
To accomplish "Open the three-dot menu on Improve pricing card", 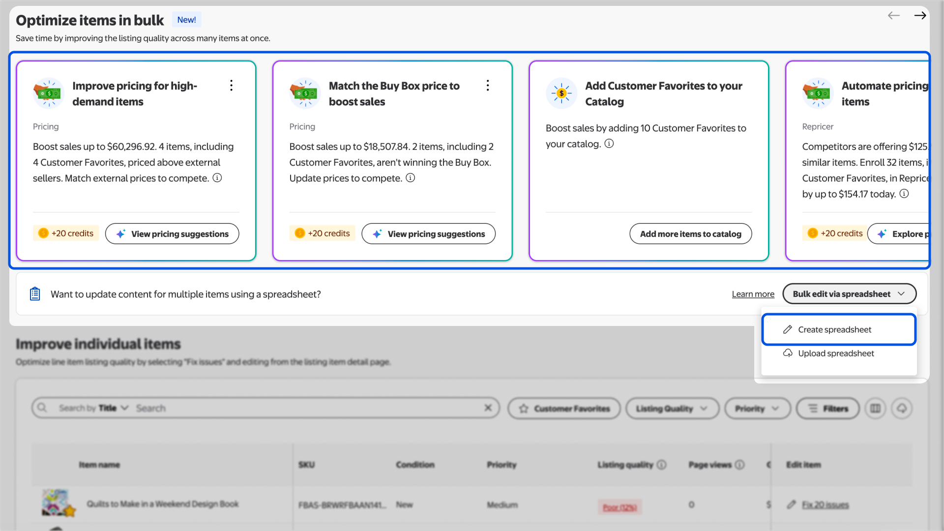I will point(231,86).
